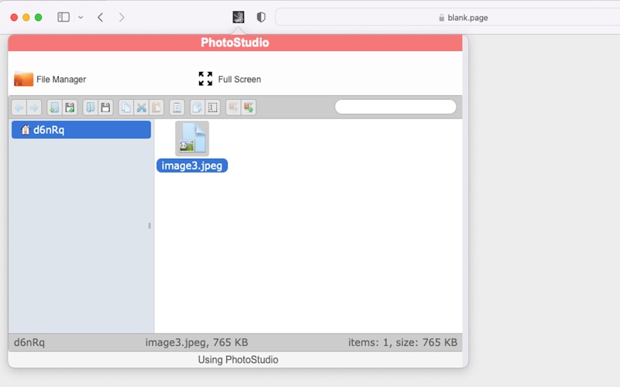The image size is (620, 387).
Task: Click Safari's back navigation arrow
Action: click(x=101, y=17)
